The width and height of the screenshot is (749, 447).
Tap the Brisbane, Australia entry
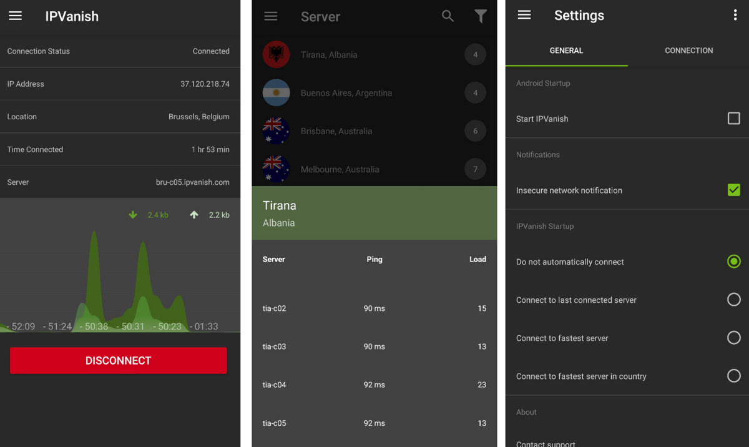coord(374,131)
